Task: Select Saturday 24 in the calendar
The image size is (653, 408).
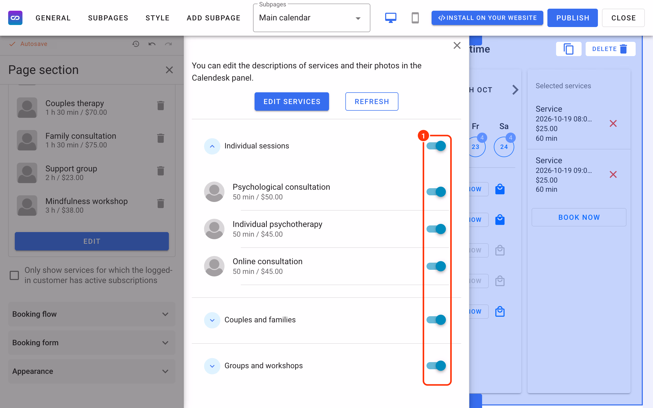Action: pyautogui.click(x=504, y=147)
